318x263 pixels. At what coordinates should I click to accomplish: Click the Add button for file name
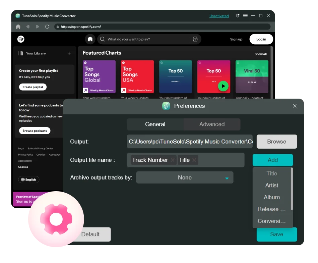273,160
